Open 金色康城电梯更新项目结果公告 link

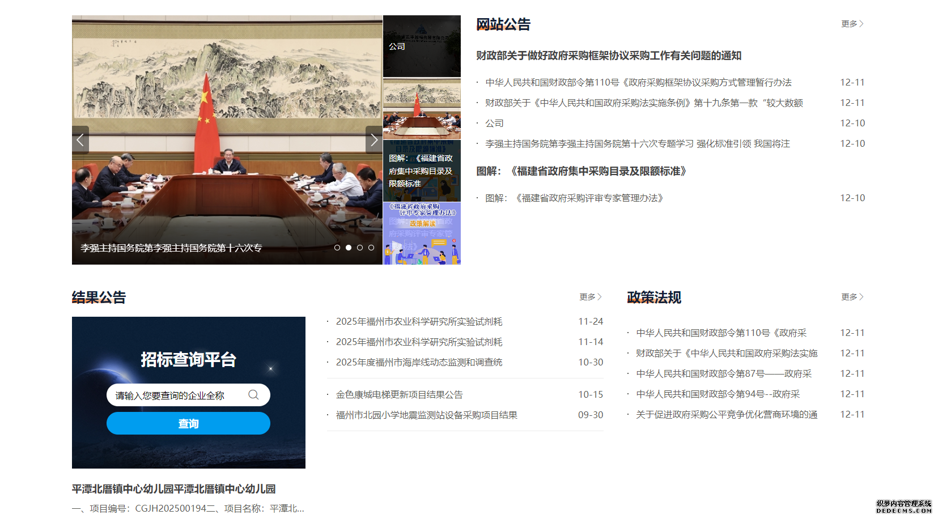[x=399, y=395]
